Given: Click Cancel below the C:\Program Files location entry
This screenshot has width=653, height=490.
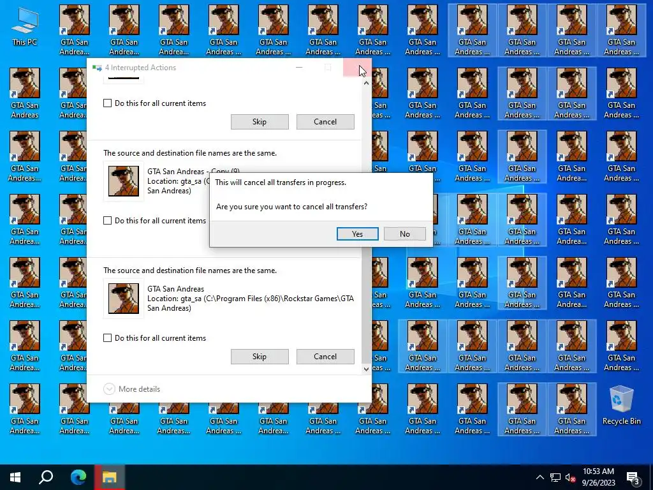Looking at the screenshot, I should [325, 356].
